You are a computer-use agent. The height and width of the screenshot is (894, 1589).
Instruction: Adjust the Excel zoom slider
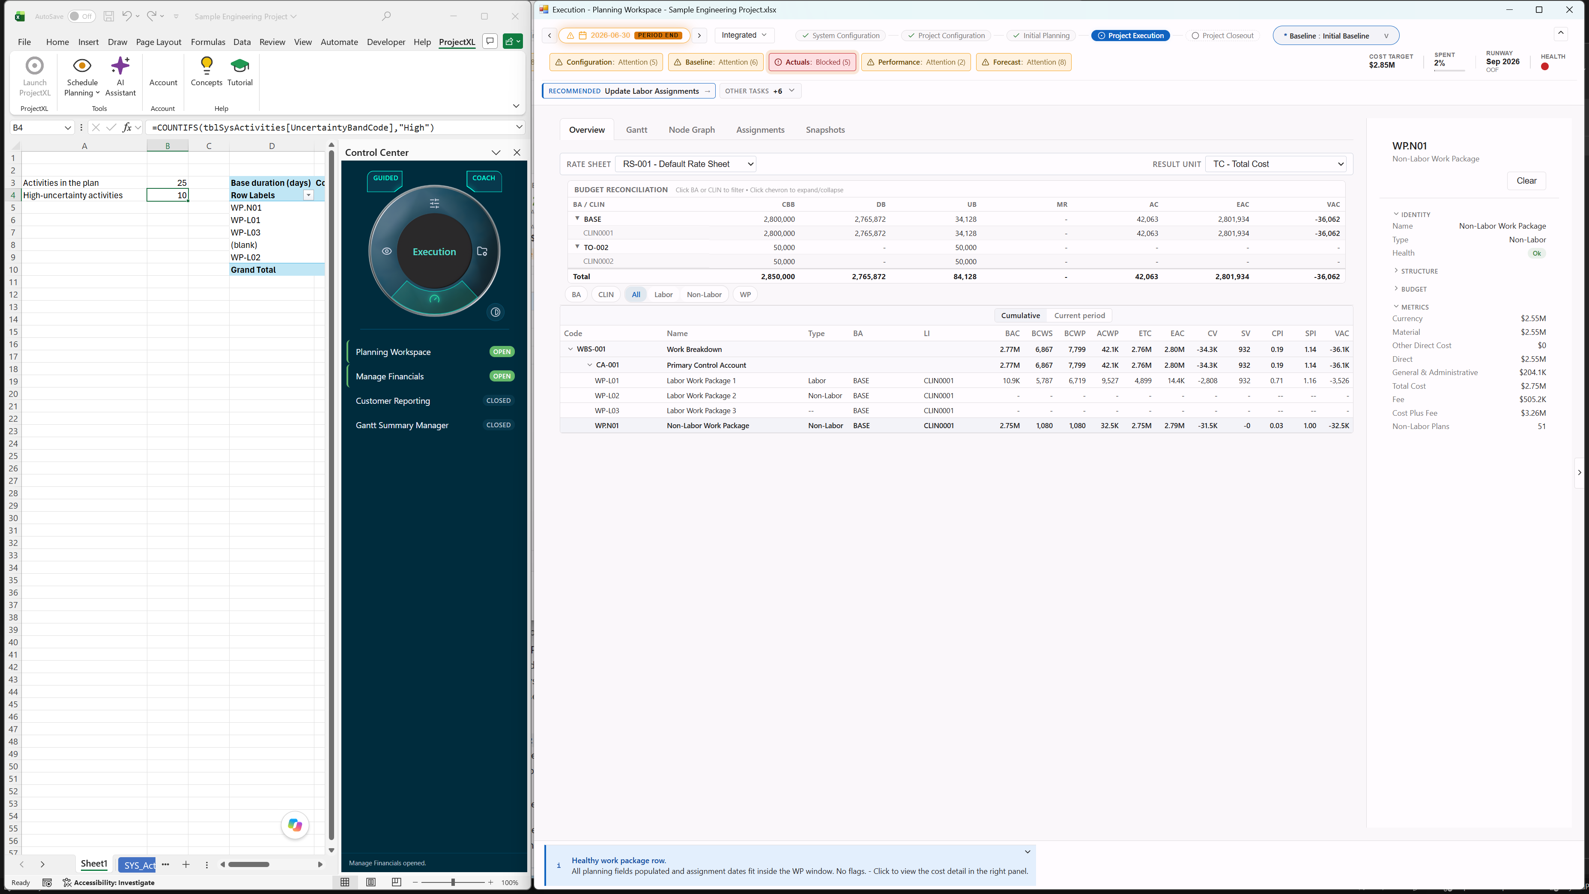click(453, 882)
